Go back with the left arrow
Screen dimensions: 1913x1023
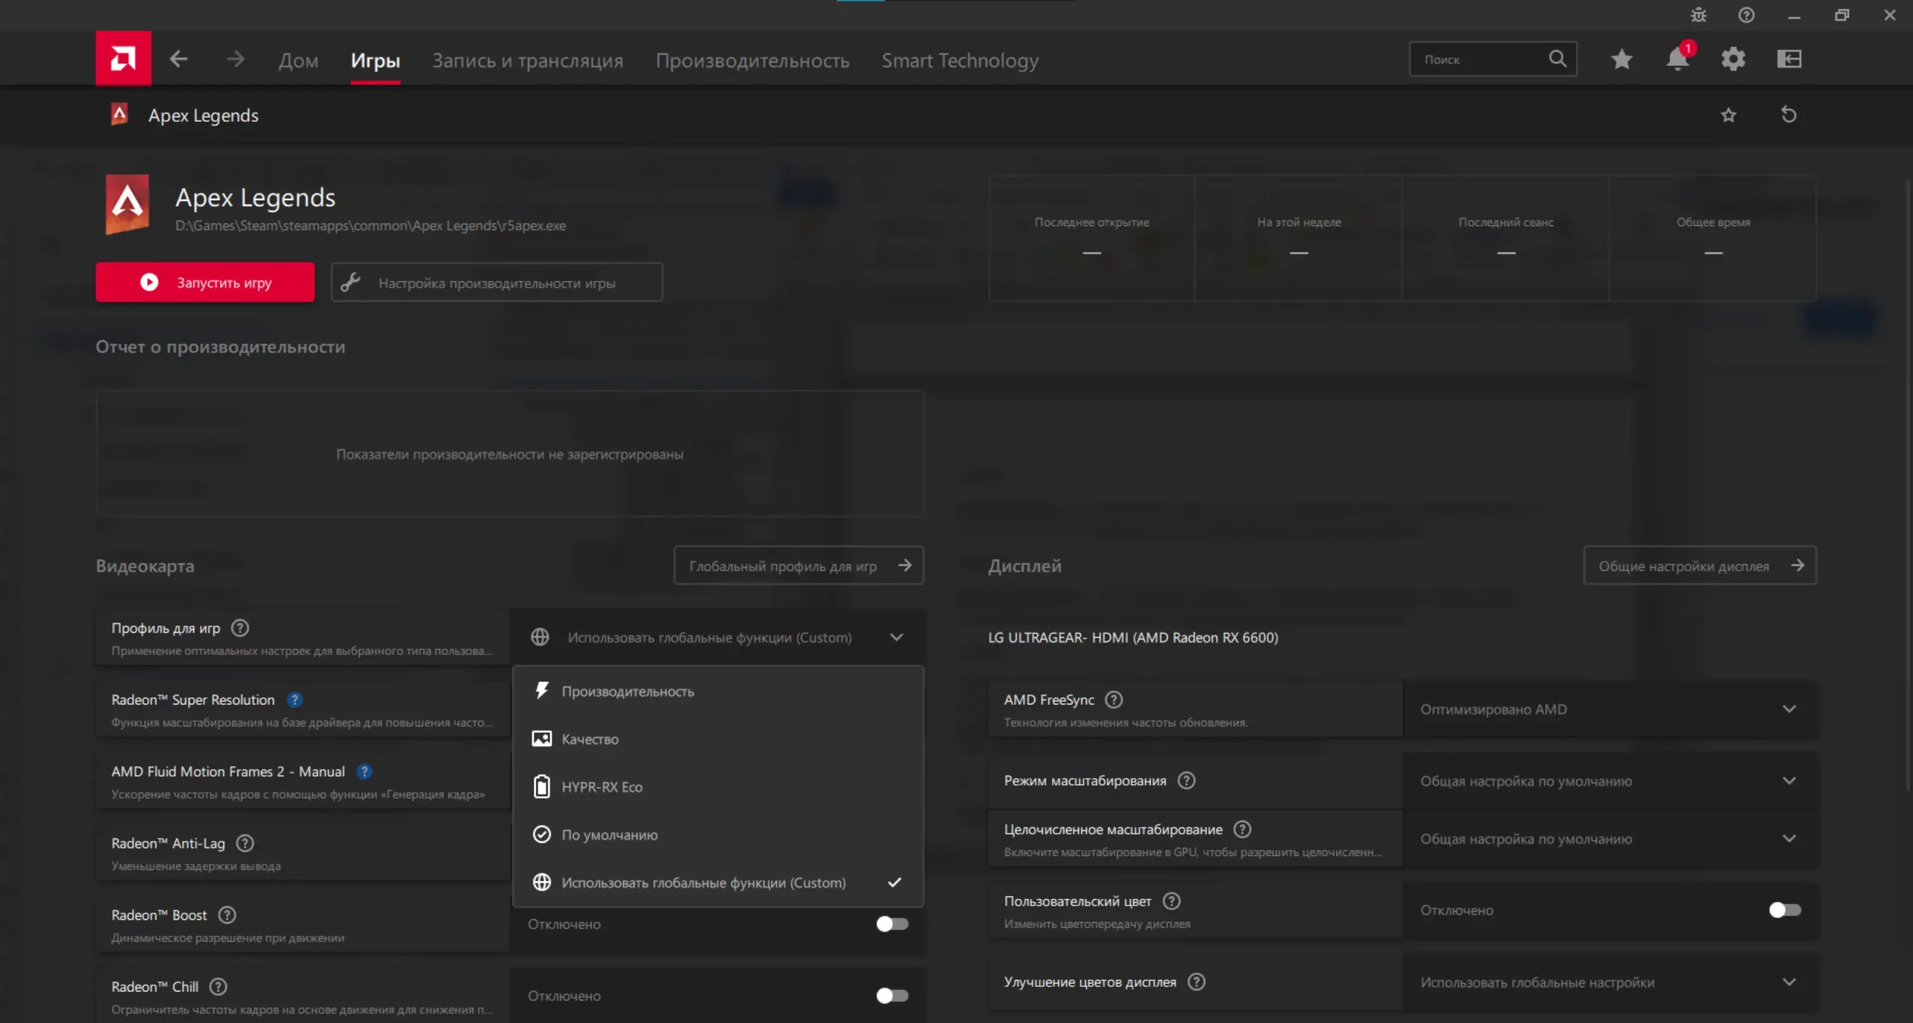178,59
